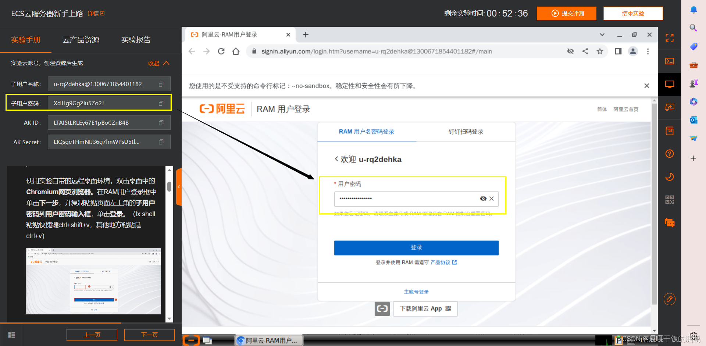The height and width of the screenshot is (346, 706).
Task: Select RAM 用户名密码登录 tab
Action: coord(367,132)
